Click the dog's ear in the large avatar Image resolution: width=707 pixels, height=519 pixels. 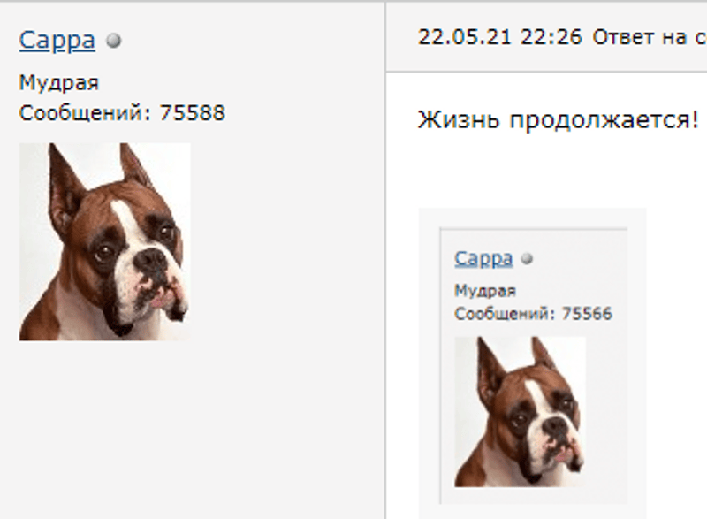pos(65,189)
